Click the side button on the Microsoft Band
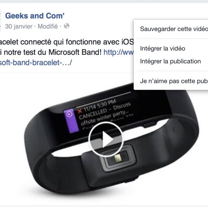 pyautogui.click(x=149, y=124)
